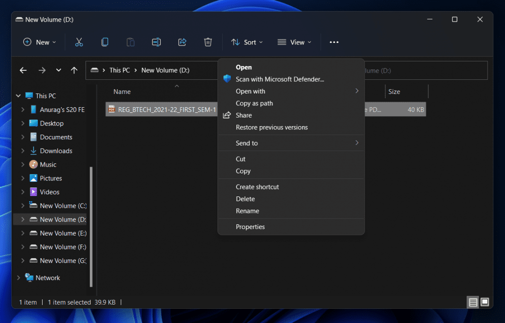Click the Paste icon in the toolbar
Viewport: 505px width, 323px height.
click(131, 42)
